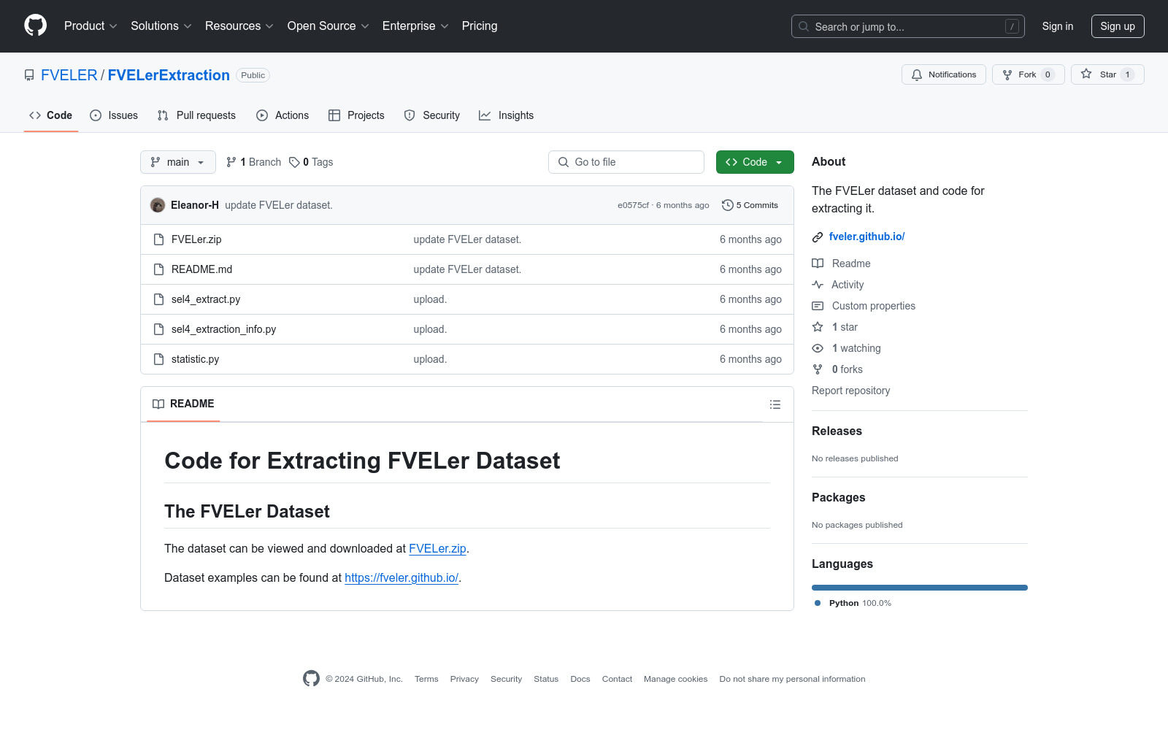This screenshot has width=1168, height=730.
Task: Switch to the Issues tab
Action: point(114,115)
